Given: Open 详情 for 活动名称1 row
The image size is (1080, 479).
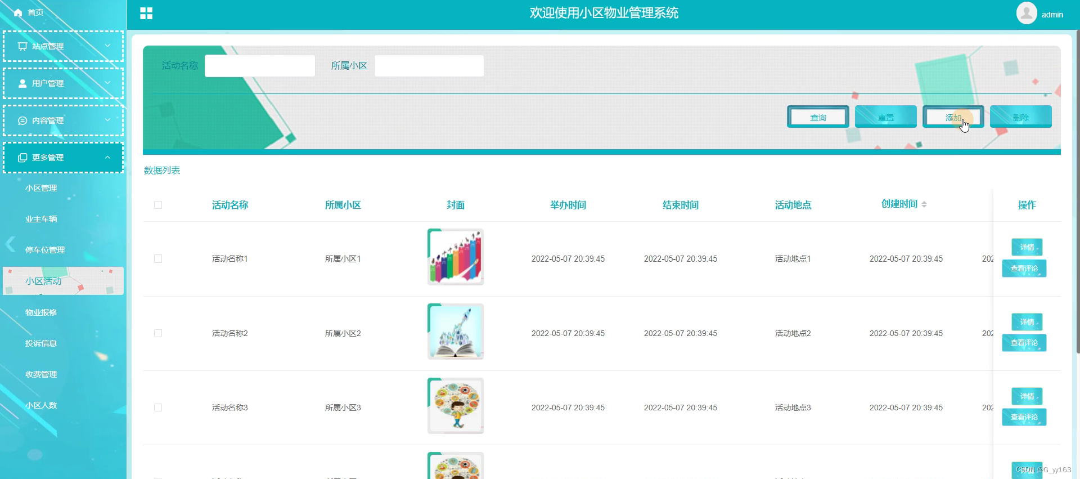Looking at the screenshot, I should coord(1027,247).
